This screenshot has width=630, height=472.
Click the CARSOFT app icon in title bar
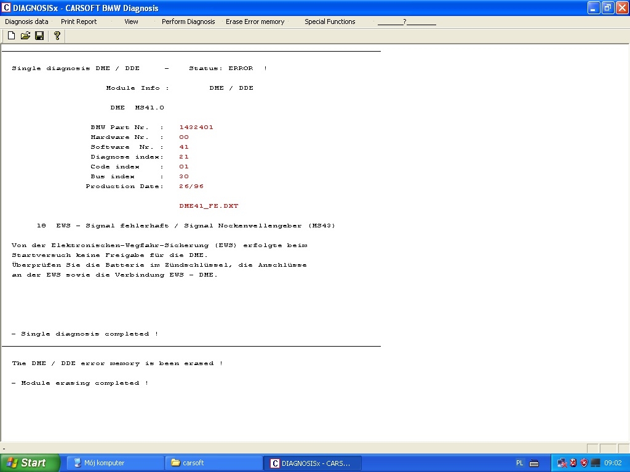(x=6, y=7)
